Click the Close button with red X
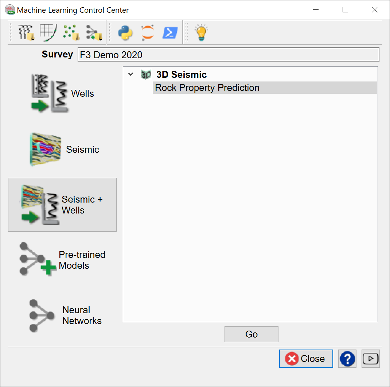Viewport: 390px width, 387px height. (x=306, y=359)
